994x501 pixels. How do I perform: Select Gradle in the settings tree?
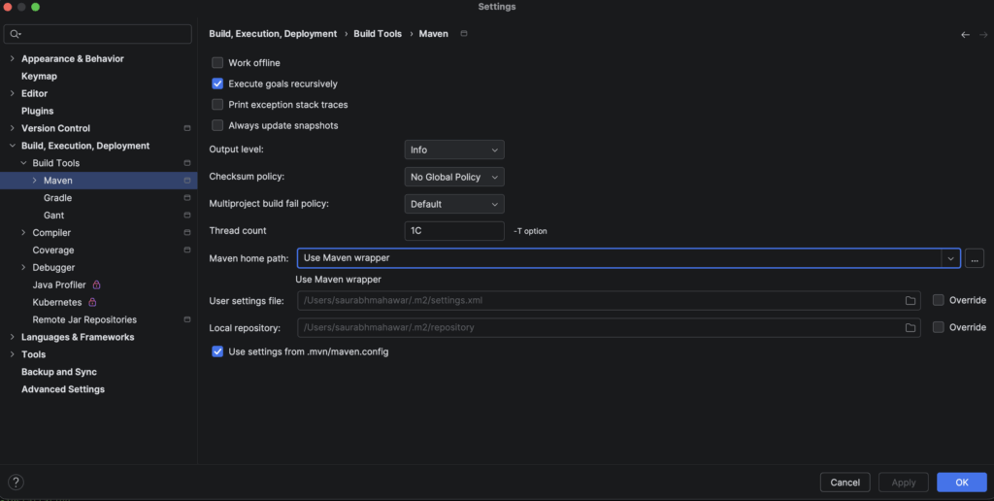coord(57,198)
